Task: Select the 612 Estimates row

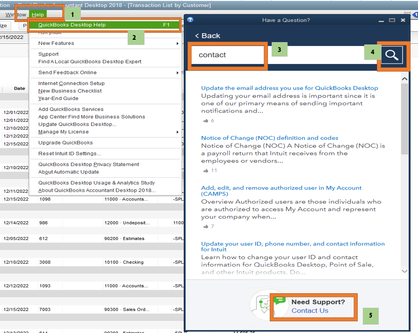Action: pyautogui.click(x=93, y=239)
